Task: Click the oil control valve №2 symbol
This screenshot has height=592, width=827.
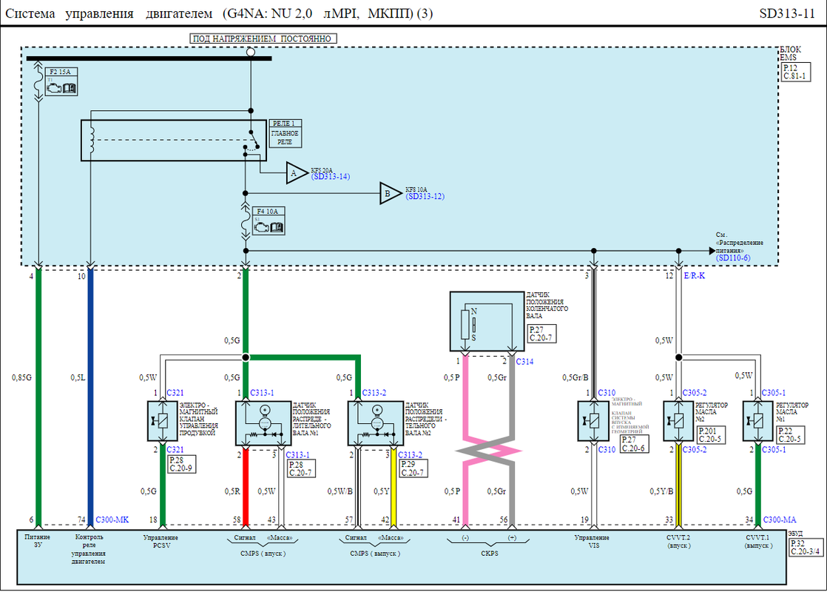Action: pos(678,421)
